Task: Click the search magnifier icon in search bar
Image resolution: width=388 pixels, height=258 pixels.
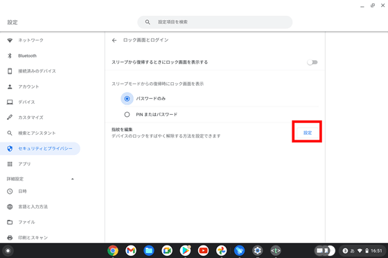Action: 148,22
